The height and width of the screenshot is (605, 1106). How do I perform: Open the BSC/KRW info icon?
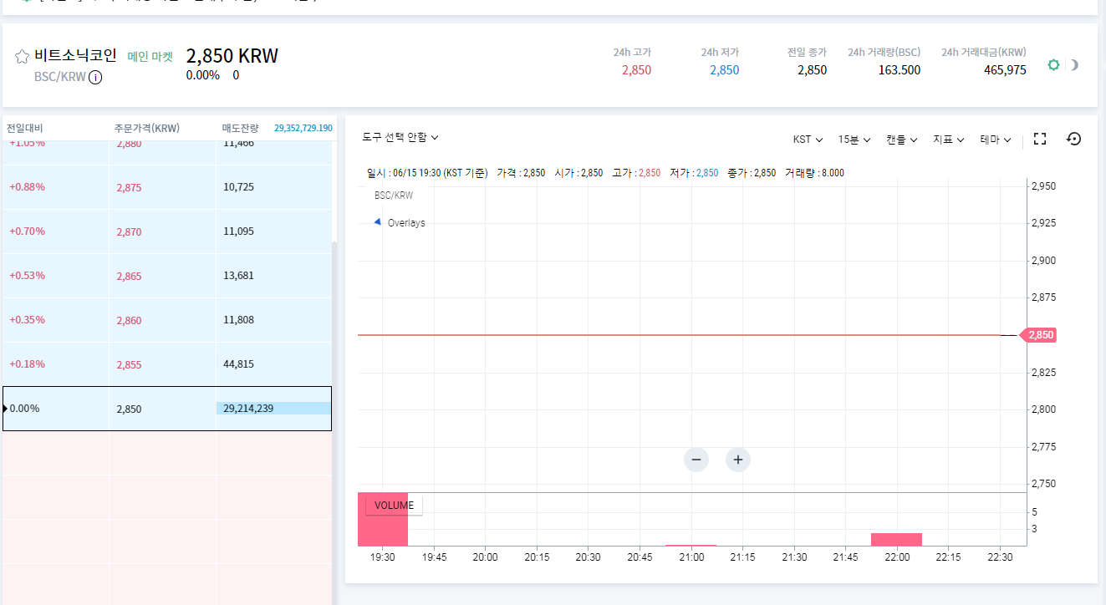[x=95, y=78]
